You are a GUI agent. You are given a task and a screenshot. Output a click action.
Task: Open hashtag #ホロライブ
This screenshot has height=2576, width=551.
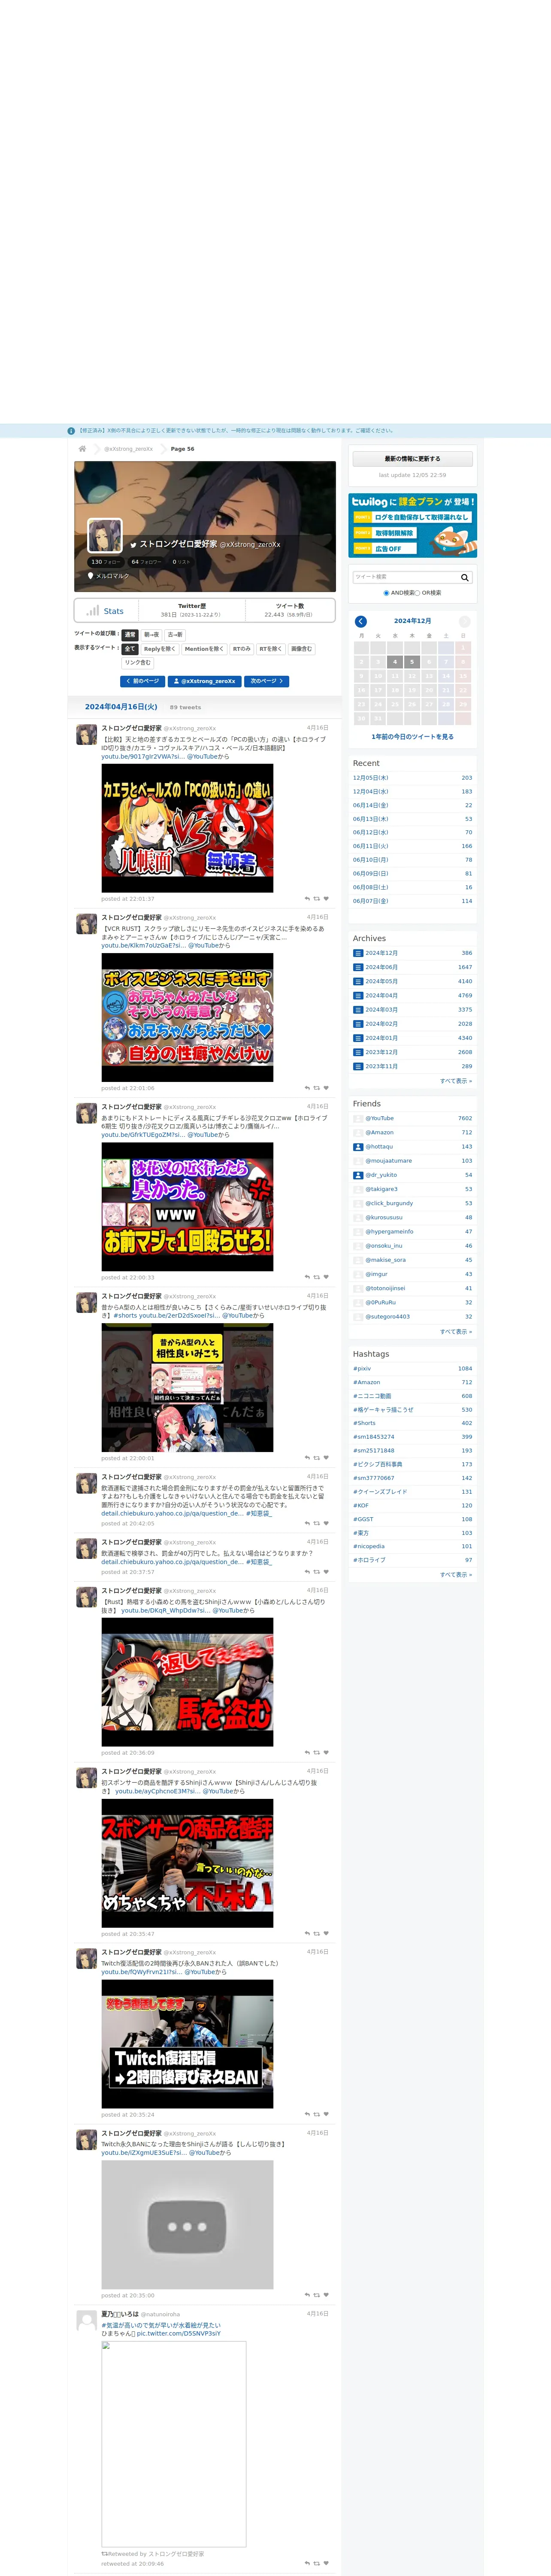click(369, 1560)
